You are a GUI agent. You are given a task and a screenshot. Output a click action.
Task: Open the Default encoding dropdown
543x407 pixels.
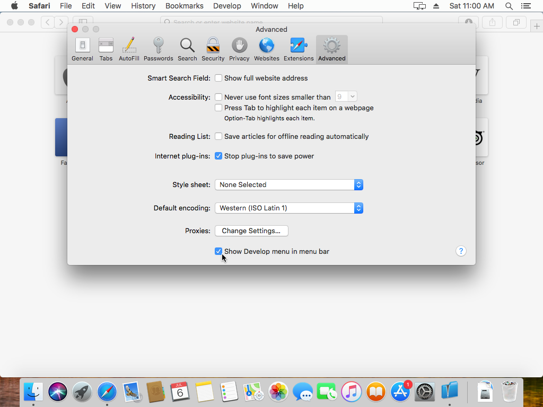click(288, 208)
